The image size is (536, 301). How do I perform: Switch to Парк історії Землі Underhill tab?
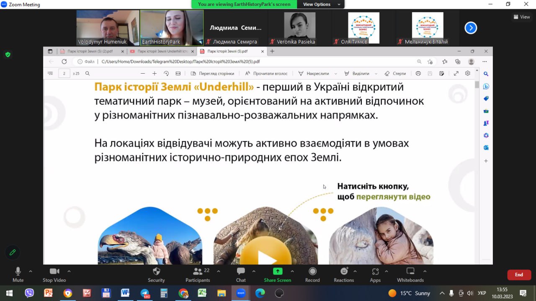coord(162,51)
